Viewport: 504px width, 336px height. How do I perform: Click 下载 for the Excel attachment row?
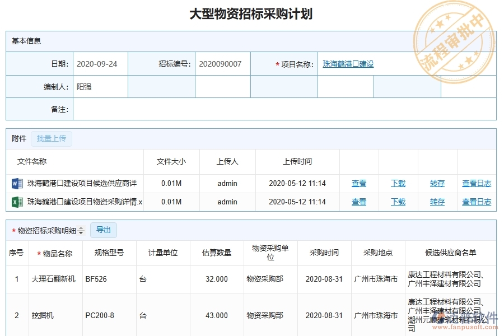click(x=398, y=202)
